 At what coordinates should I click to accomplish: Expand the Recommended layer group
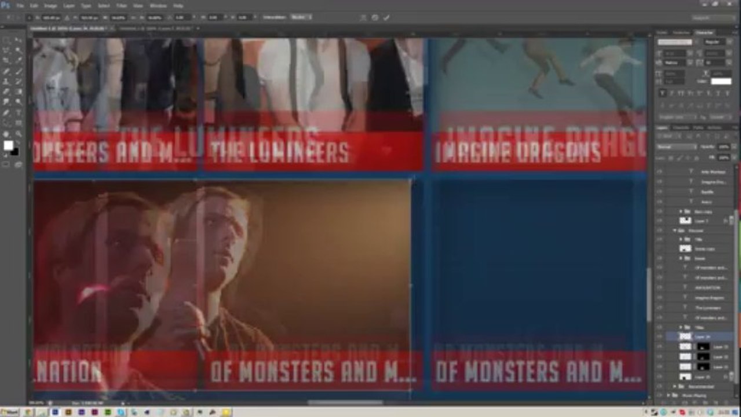pos(674,386)
